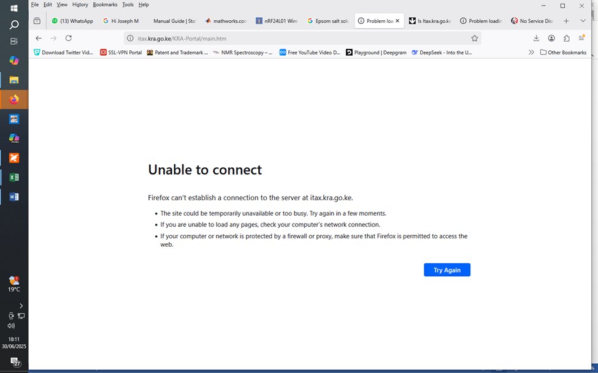Open orange app taskbar icon
Image resolution: width=598 pixels, height=373 pixels.
[x=14, y=158]
